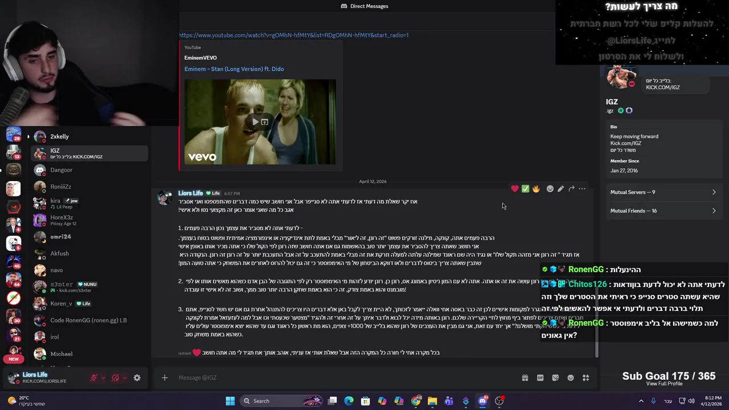Open server icon with 21 badge
This screenshot has height=410, width=729.
pyautogui.click(x=14, y=333)
